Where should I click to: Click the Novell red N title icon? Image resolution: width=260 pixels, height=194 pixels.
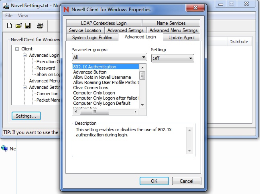coord(66,10)
